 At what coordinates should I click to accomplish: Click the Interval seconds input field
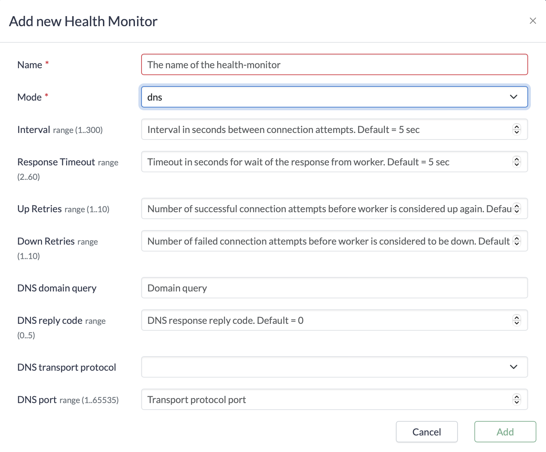[327, 130]
